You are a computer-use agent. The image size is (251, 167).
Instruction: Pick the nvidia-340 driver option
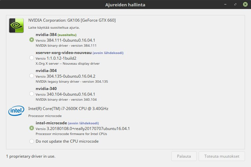tap(32, 94)
